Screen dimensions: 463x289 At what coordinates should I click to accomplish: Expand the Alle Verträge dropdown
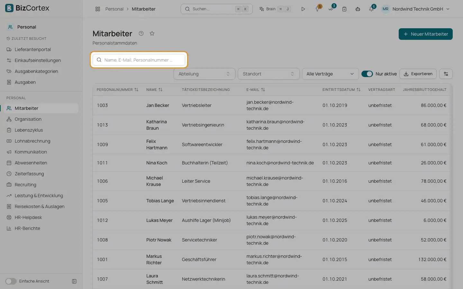tap(331, 74)
